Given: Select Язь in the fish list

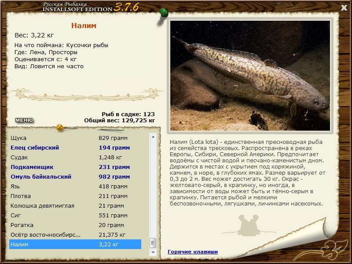Looking at the screenshot, I should (75, 186).
